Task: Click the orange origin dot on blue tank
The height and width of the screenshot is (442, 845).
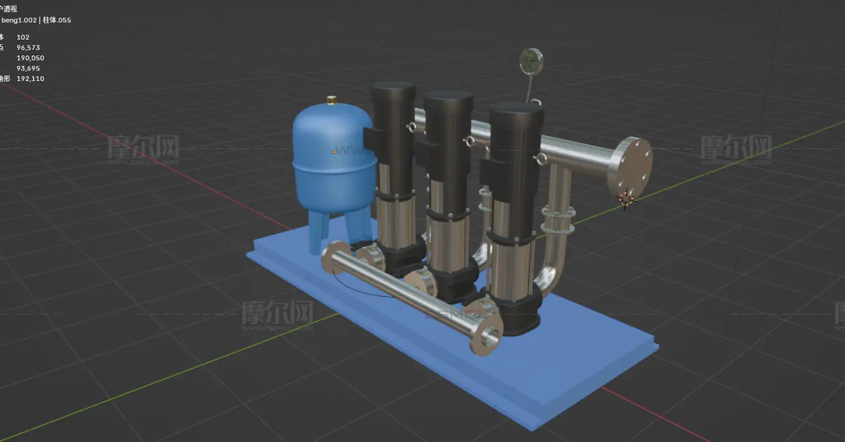Action: pos(334,152)
